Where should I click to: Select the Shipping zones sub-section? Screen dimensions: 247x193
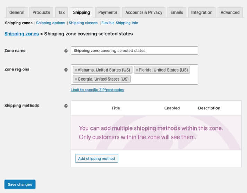click(19, 23)
